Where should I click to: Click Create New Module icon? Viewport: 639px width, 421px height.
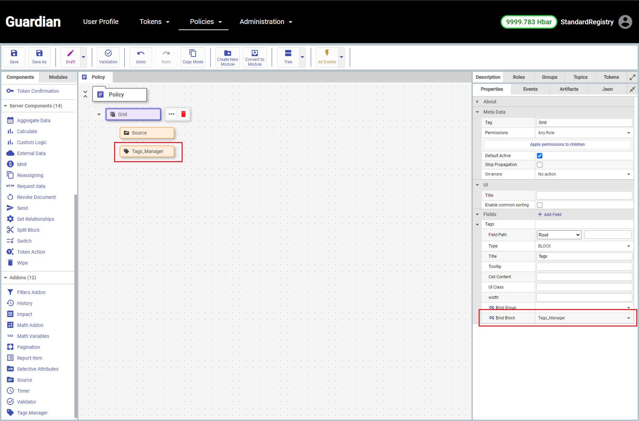click(x=228, y=53)
